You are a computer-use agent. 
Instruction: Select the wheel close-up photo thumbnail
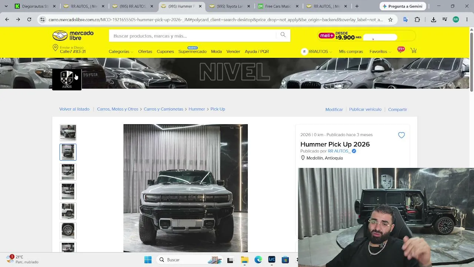click(68, 231)
